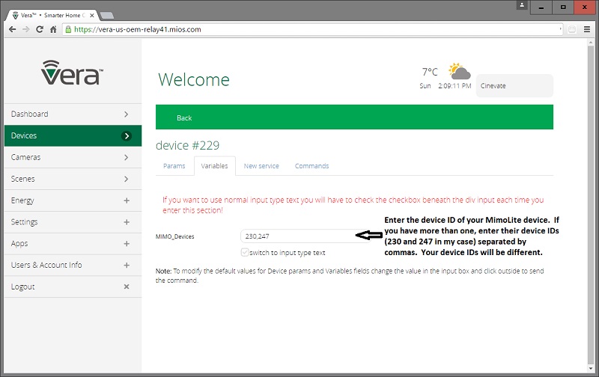
Task: Click the browser forward arrow
Action: click(25, 29)
